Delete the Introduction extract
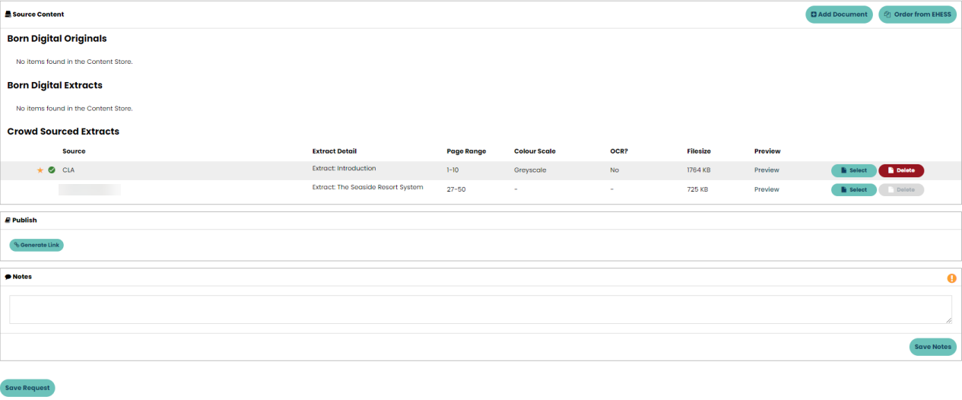 901,170
